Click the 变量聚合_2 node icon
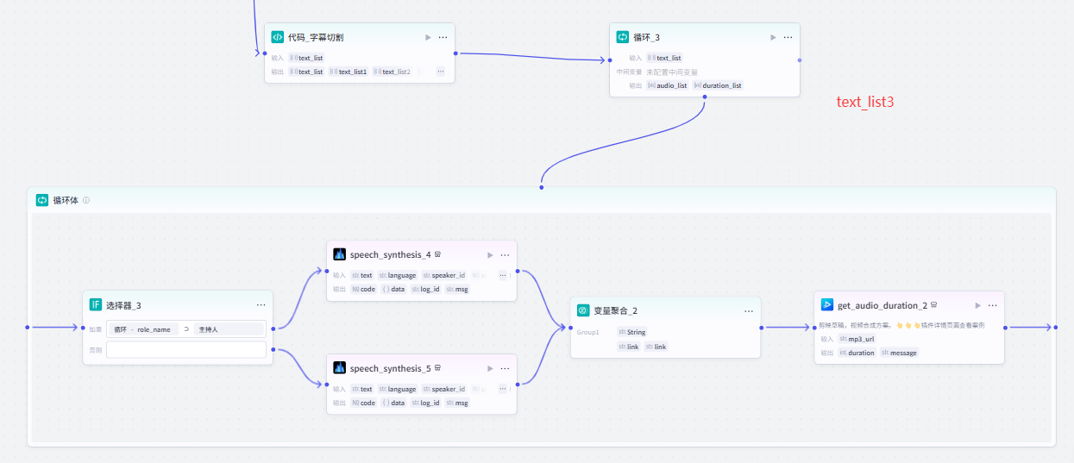The width and height of the screenshot is (1074, 463). click(x=583, y=310)
